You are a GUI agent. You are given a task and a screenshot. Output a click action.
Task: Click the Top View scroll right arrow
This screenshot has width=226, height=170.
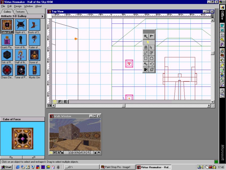pyautogui.click(x=209, y=106)
